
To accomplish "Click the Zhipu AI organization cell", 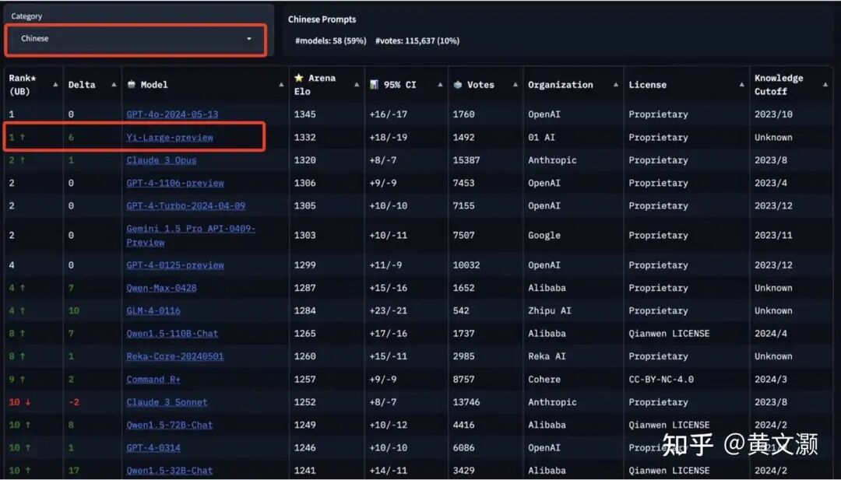I will (549, 310).
